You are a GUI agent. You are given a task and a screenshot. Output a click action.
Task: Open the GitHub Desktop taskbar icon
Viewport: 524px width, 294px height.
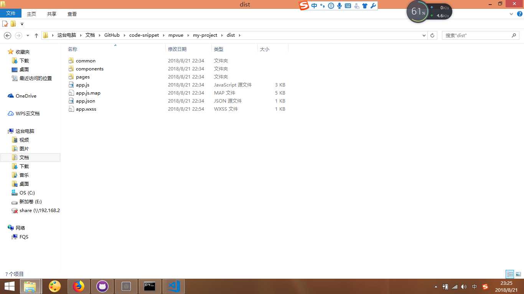(102, 286)
